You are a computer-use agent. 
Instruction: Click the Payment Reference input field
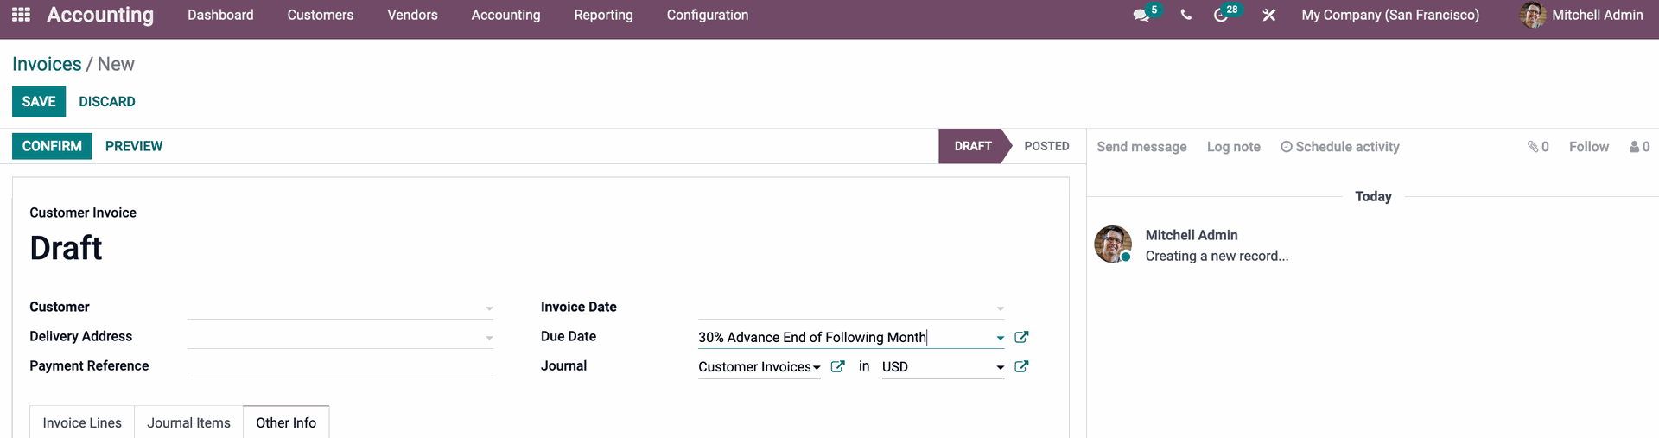340,366
